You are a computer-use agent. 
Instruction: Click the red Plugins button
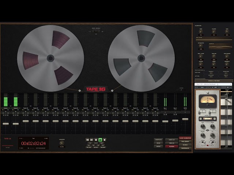pos(171,147)
